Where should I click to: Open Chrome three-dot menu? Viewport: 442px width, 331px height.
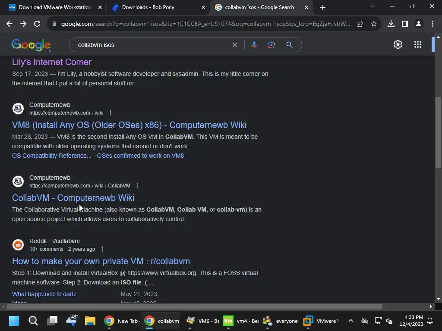[433, 24]
